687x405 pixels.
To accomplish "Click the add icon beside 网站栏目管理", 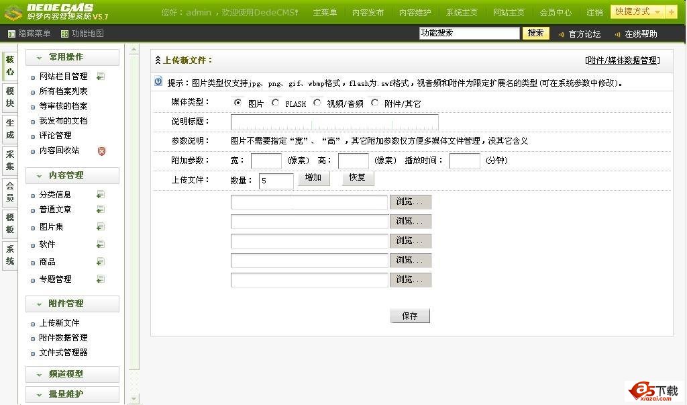I will click(x=101, y=77).
